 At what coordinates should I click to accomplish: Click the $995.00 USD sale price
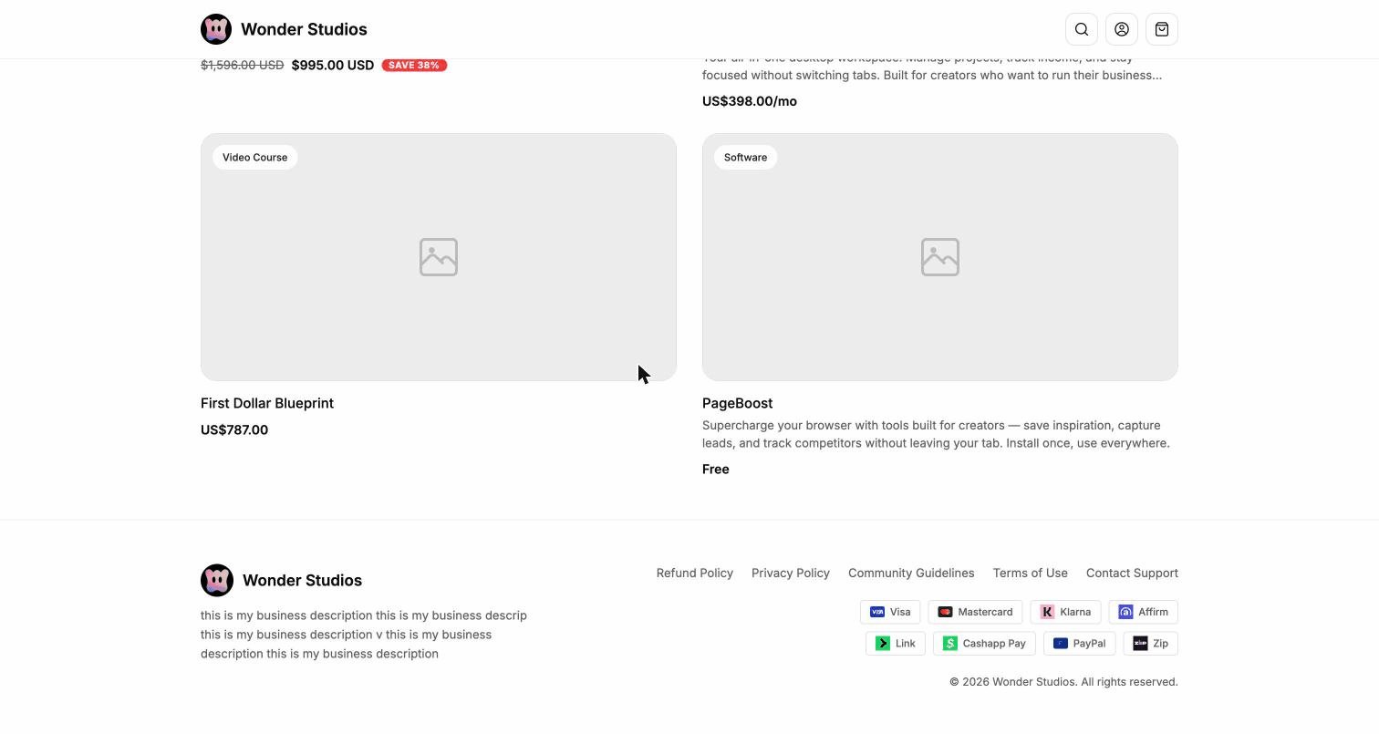coord(333,65)
